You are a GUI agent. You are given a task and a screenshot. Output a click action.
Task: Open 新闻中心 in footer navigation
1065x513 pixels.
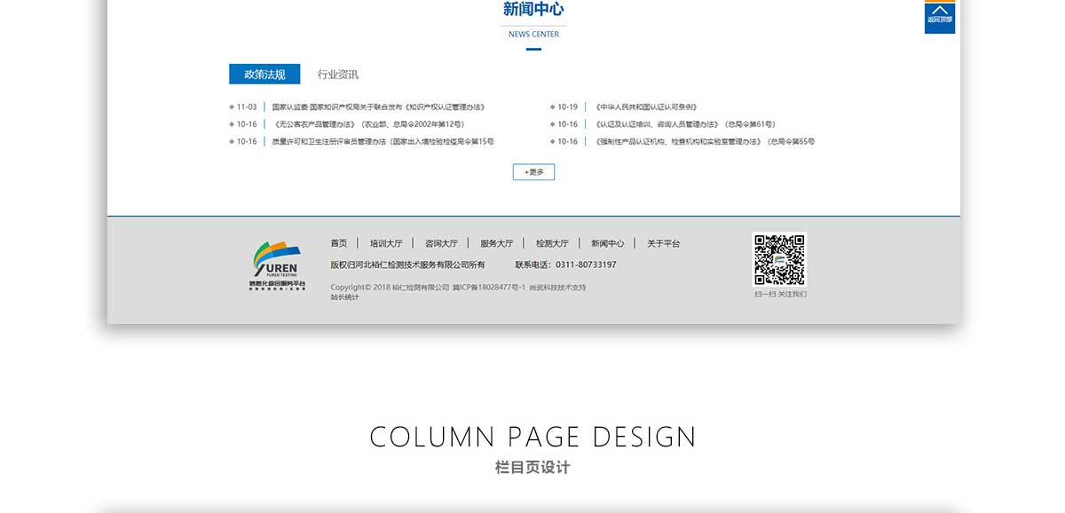pos(608,243)
